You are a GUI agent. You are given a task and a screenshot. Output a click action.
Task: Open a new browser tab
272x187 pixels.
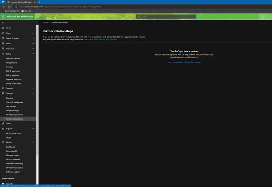pos(39,2)
